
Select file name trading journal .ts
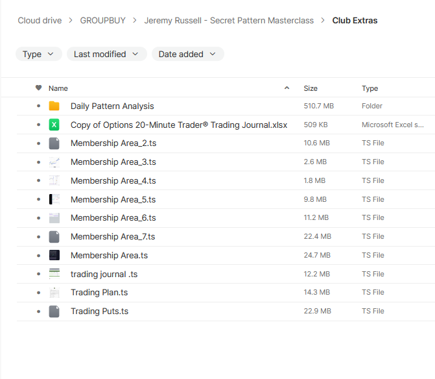click(104, 275)
